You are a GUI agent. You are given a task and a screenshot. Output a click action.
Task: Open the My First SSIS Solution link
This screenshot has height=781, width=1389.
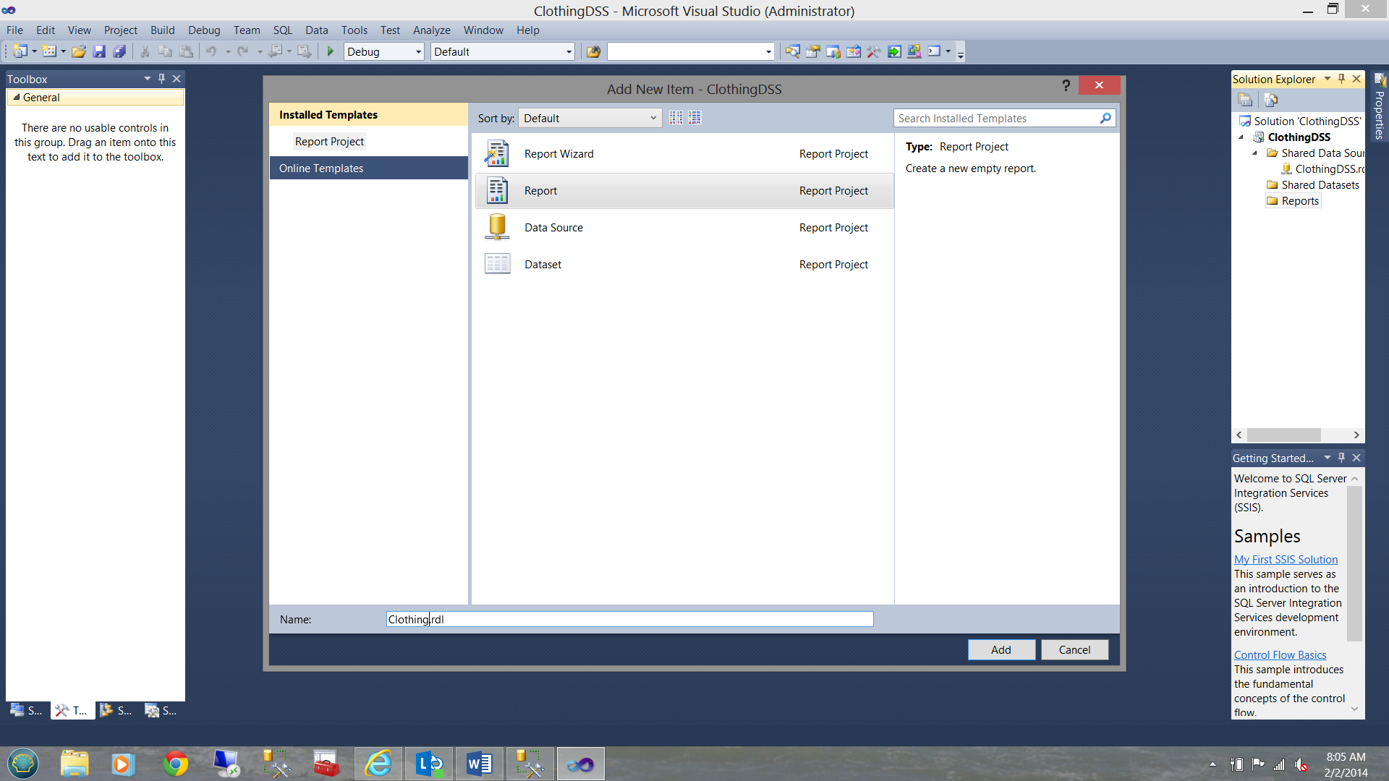(1286, 559)
